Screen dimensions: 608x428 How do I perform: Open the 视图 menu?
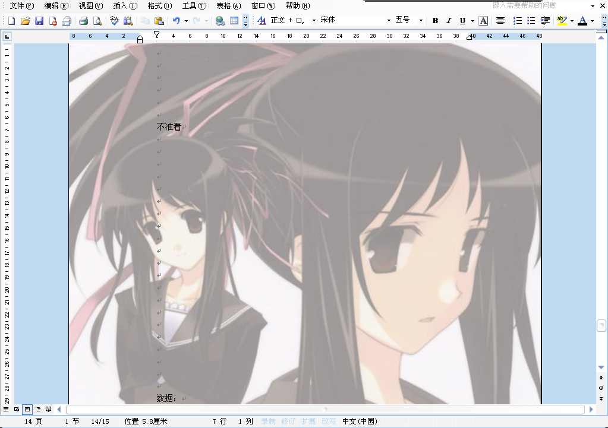point(91,6)
